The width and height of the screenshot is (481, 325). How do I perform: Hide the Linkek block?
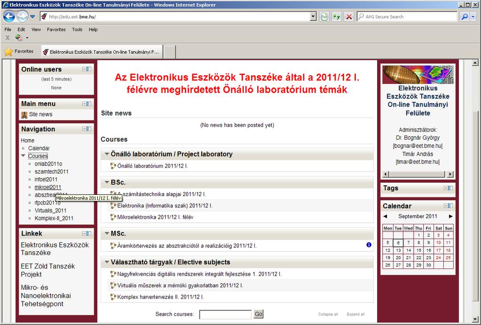(x=84, y=234)
